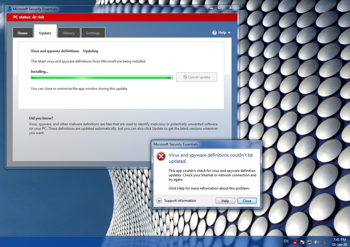Click the 'Installing...' label

click(40, 72)
